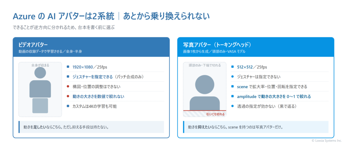Select "動画の収録データで学習させる／全身・半身" subheading
Viewport: 347px width, 146px height.
[50, 51]
